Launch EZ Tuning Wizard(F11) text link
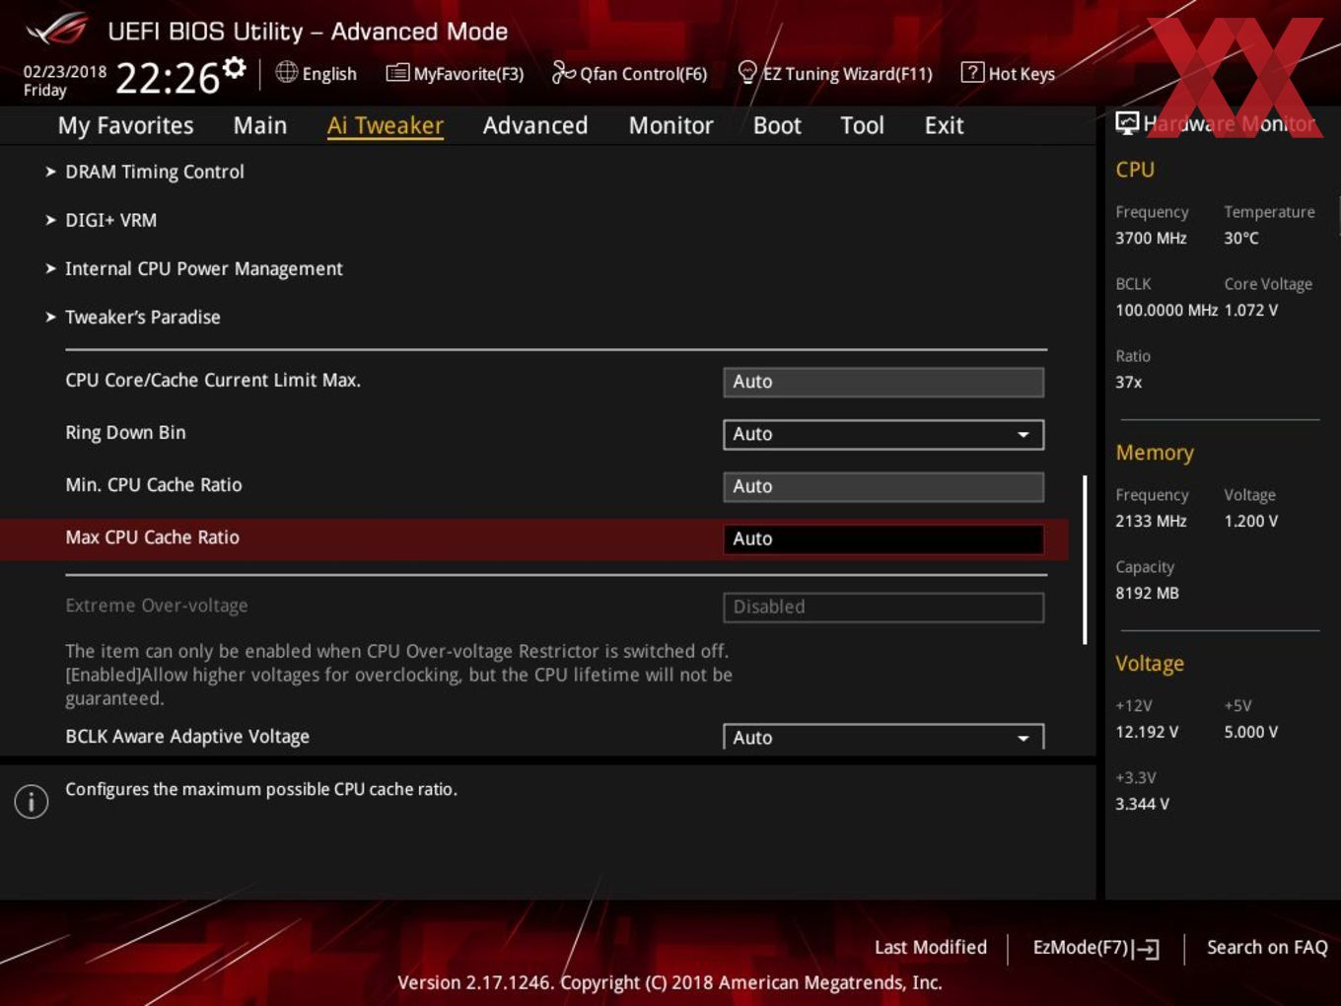1341x1006 pixels. tap(847, 74)
